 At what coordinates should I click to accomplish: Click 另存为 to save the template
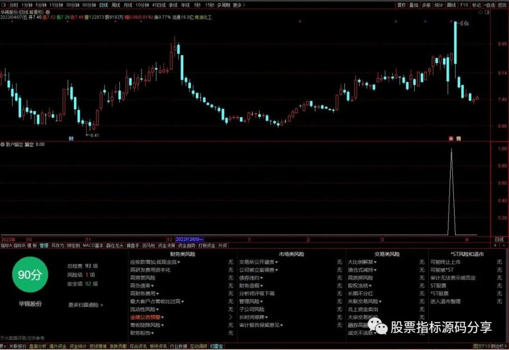pyautogui.click(x=58, y=245)
